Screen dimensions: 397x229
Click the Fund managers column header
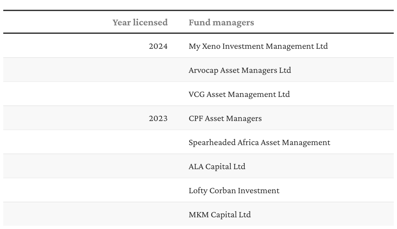coord(221,22)
